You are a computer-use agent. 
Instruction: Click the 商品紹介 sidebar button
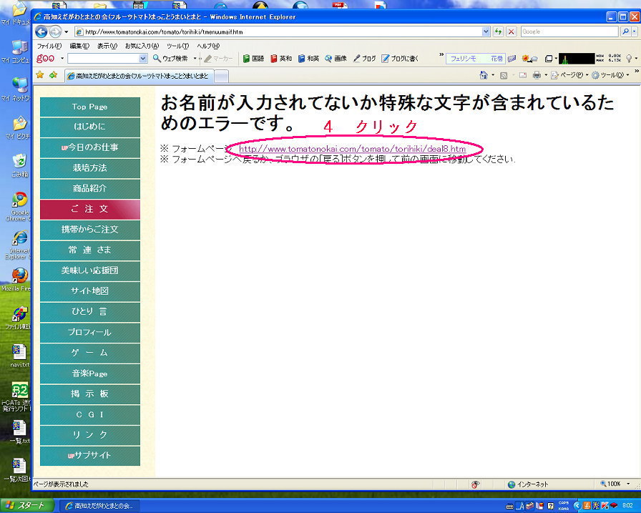[89, 188]
